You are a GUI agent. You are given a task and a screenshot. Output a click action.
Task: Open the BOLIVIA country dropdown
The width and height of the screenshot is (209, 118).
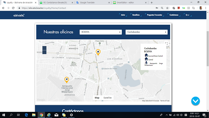(101, 32)
